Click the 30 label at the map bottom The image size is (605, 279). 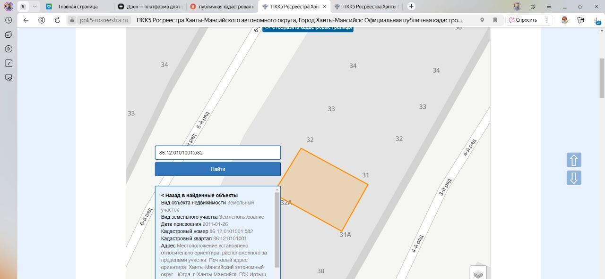click(x=320, y=271)
